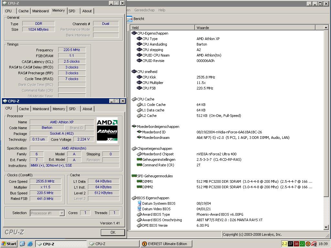Switch to Mainboard tab in front CPU-Z window
331x248 pixels.
click(x=41, y=109)
